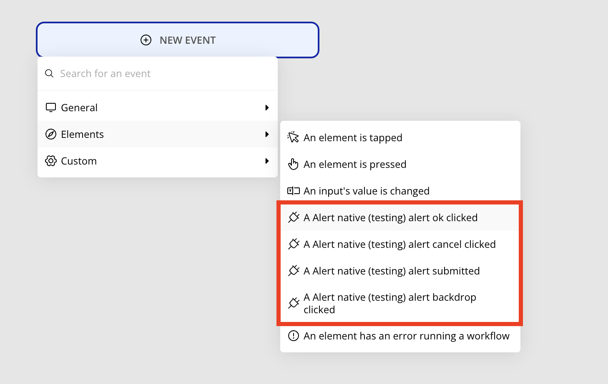Choose 'An element is pressed' event

[355, 164]
